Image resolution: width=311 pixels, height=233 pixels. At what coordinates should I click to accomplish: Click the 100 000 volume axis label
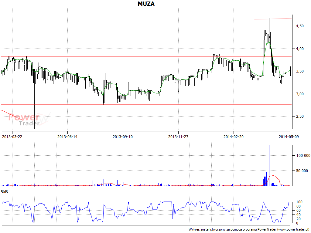(x=303, y=156)
